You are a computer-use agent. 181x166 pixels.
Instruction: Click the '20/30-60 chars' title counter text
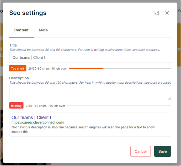tap(47, 69)
